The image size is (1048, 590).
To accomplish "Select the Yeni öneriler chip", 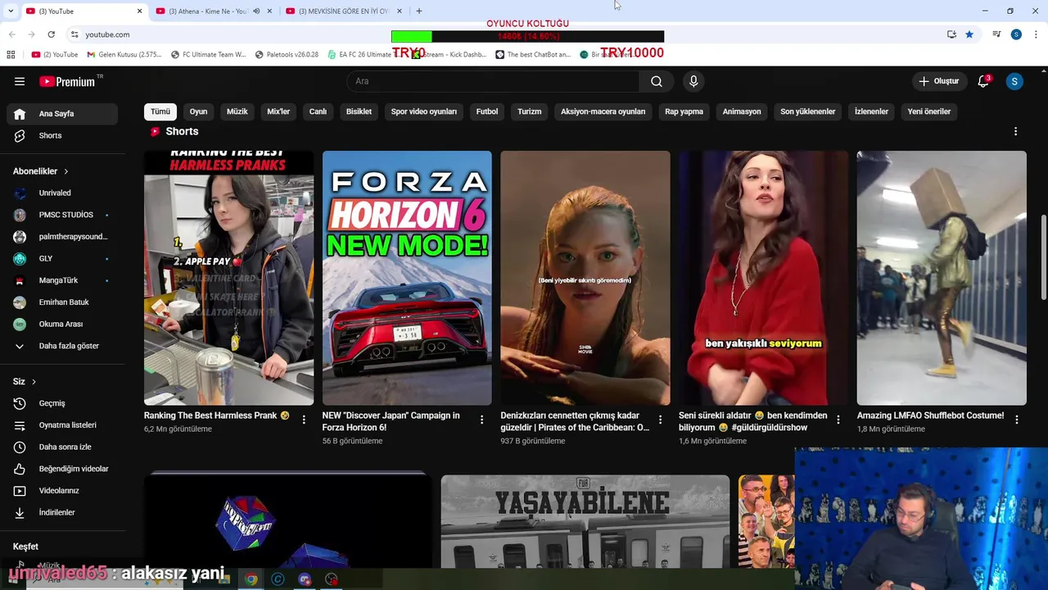I will click(x=929, y=111).
